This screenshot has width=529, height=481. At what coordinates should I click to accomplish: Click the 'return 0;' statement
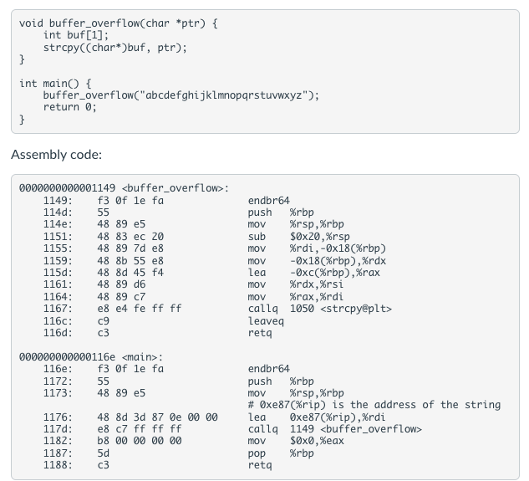70,107
